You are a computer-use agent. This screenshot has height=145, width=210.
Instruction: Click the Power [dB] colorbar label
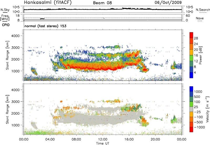click(200, 55)
